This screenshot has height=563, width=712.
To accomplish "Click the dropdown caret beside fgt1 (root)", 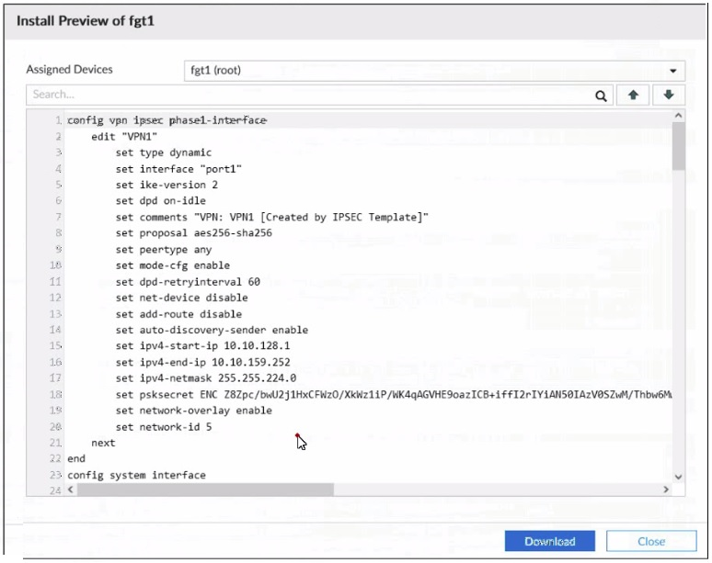I will coord(673,71).
